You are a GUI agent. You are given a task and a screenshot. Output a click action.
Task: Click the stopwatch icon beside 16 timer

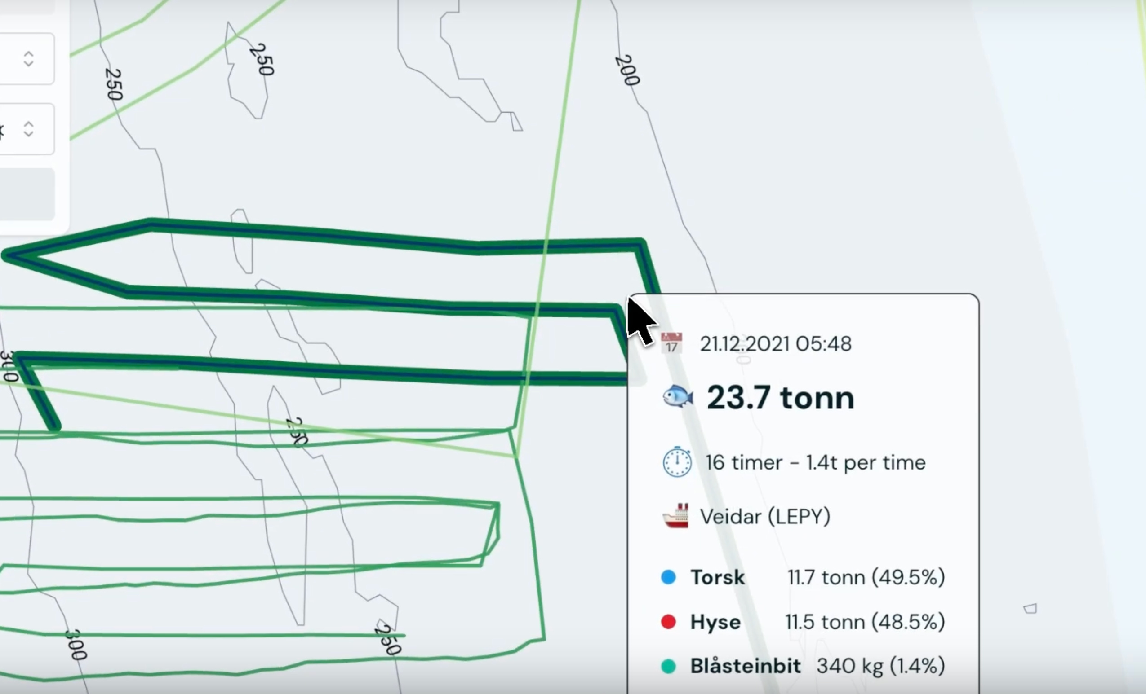(677, 462)
